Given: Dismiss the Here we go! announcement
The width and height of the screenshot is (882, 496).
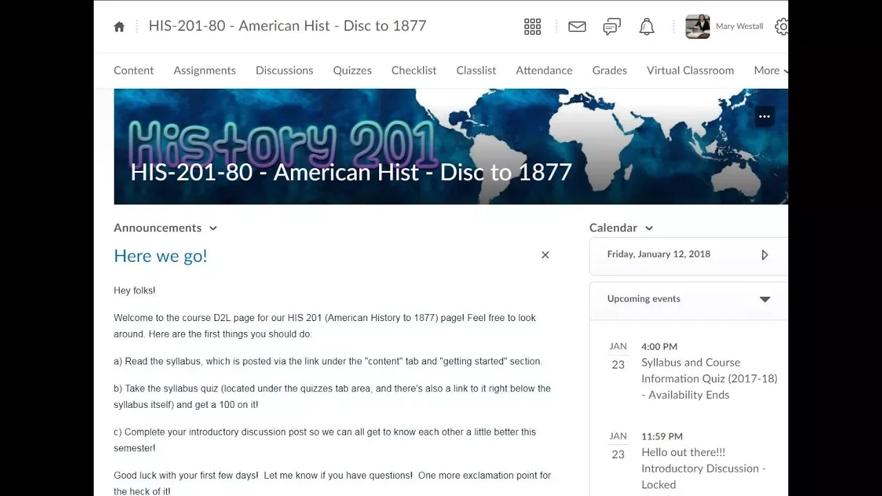Looking at the screenshot, I should click(x=545, y=255).
